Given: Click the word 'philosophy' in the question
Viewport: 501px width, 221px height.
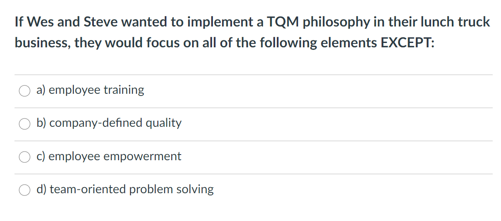Looking at the screenshot, I should [x=336, y=22].
